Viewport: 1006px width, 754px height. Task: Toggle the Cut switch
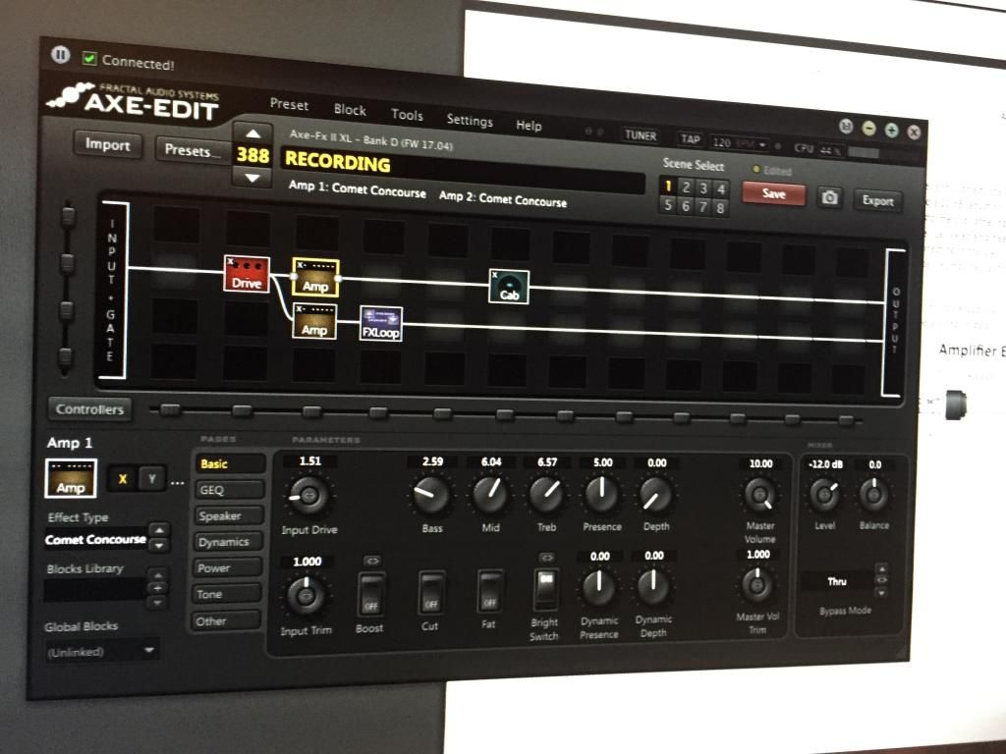point(431,592)
